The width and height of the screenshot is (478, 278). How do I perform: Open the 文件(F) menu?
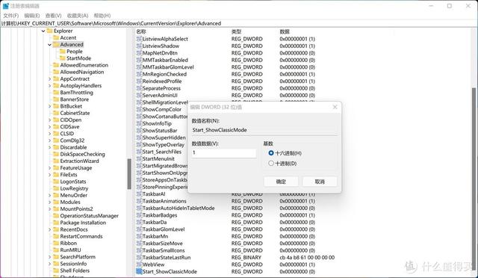[11, 16]
